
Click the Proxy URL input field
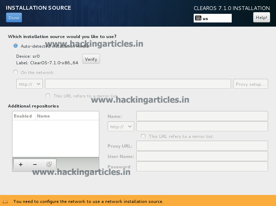pos(202,146)
